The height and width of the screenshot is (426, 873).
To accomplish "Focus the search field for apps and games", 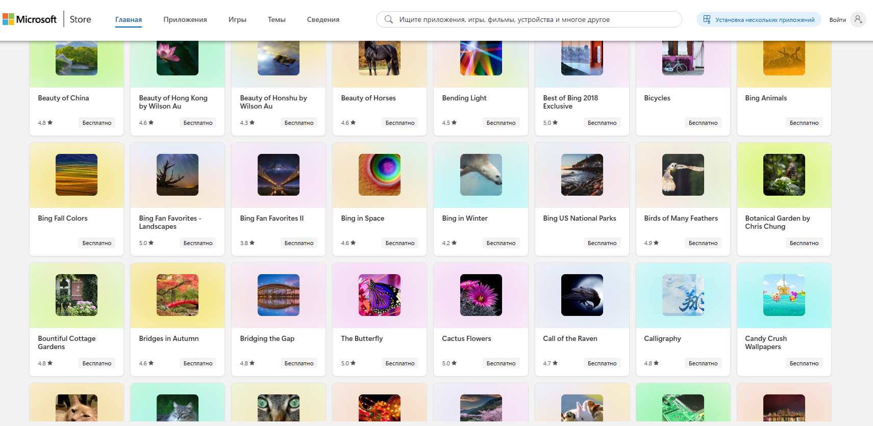I will (x=529, y=19).
